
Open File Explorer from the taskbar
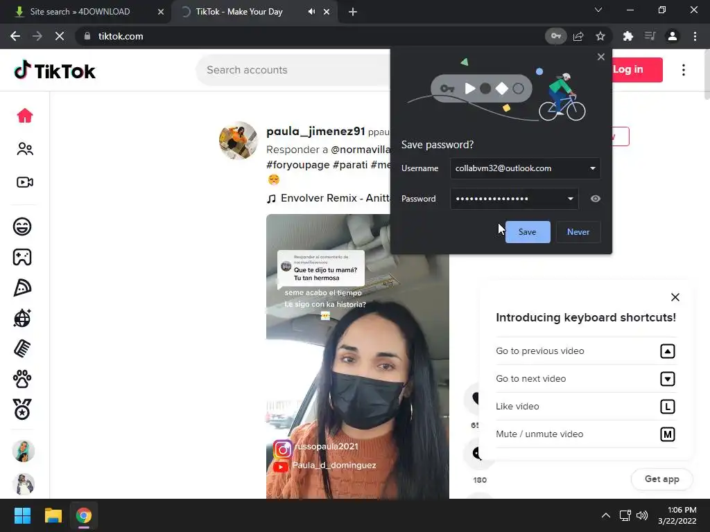pyautogui.click(x=53, y=515)
